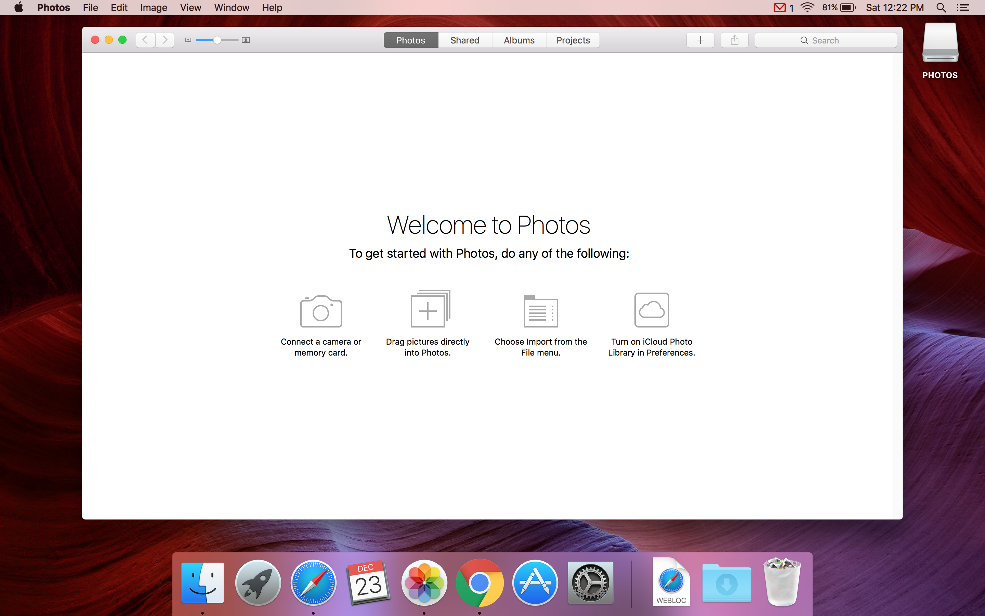Click the drag pictures stacked-frames icon
Image resolution: width=985 pixels, height=616 pixels.
tap(430, 308)
